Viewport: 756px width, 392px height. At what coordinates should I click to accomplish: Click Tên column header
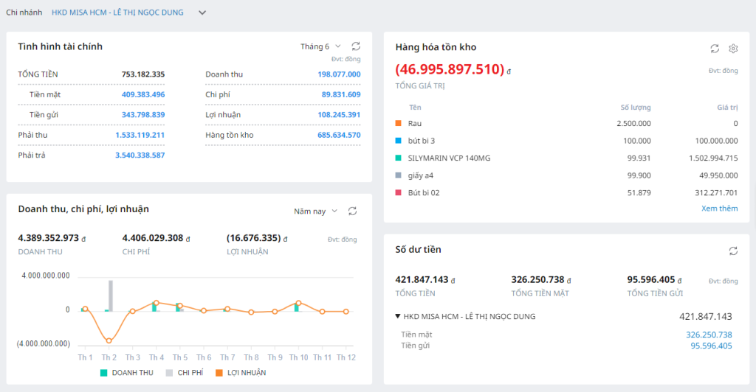coord(415,108)
